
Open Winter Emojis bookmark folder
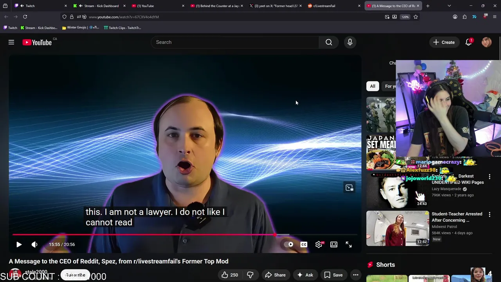click(x=80, y=28)
